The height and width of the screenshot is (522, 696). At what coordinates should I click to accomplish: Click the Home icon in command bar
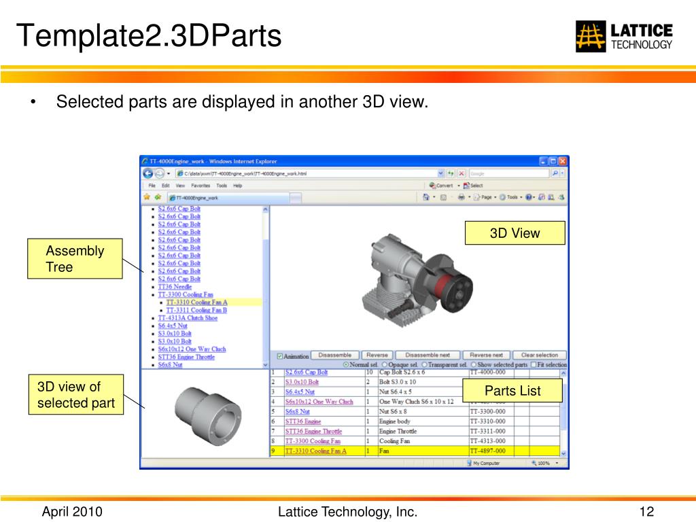pos(425,197)
